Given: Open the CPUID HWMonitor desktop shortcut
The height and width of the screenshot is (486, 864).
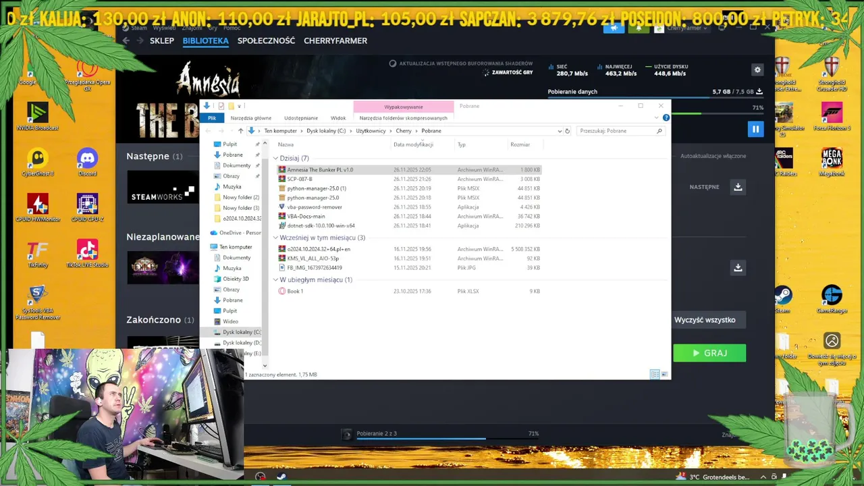Looking at the screenshot, I should [x=37, y=208].
